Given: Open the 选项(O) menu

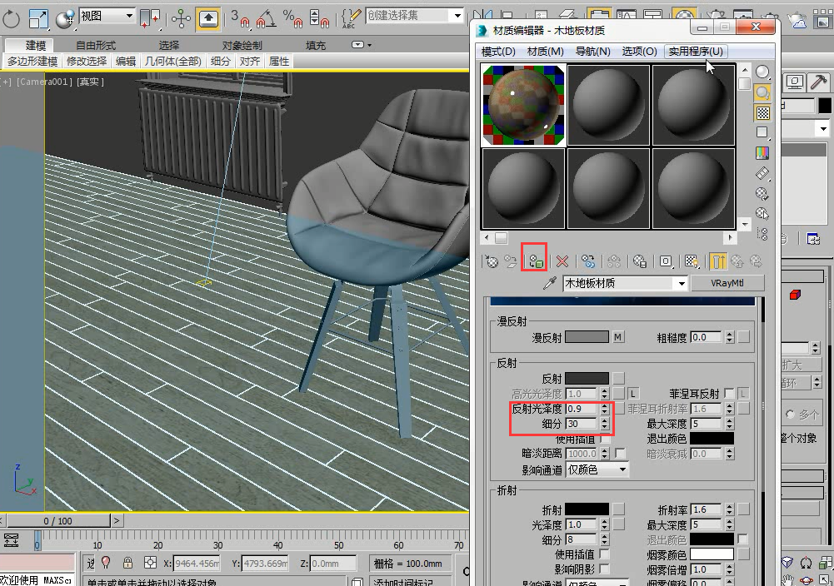Looking at the screenshot, I should coord(640,52).
